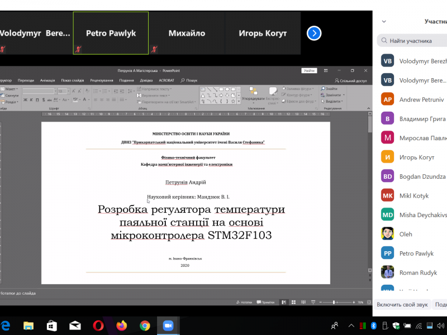Open Firefox from the taskbar
The image size is (447, 335).
(x=122, y=326)
